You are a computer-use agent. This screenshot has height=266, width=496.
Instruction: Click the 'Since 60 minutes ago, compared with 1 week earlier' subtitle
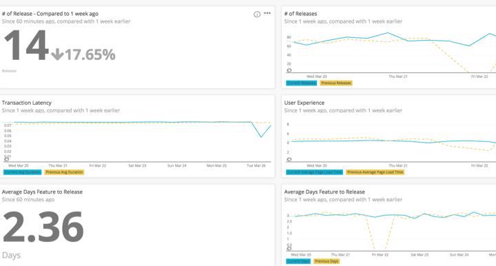pos(66,21)
